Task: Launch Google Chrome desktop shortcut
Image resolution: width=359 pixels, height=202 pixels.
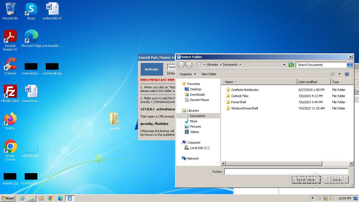Action: [x=10, y=150]
